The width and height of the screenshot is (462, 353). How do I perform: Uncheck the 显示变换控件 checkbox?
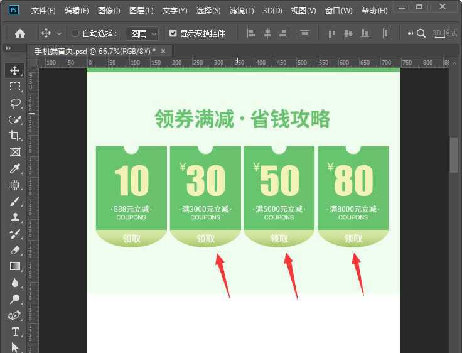coord(173,33)
